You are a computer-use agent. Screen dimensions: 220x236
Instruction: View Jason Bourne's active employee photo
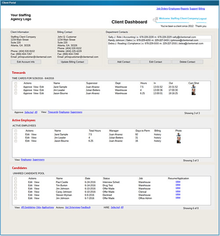(179, 142)
